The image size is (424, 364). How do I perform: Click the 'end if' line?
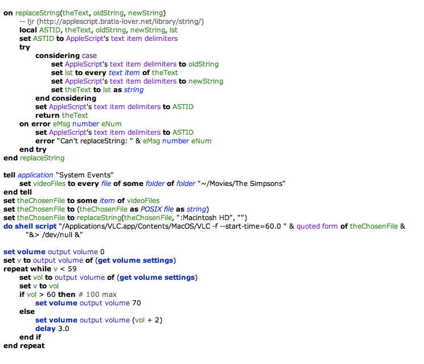(x=30, y=337)
